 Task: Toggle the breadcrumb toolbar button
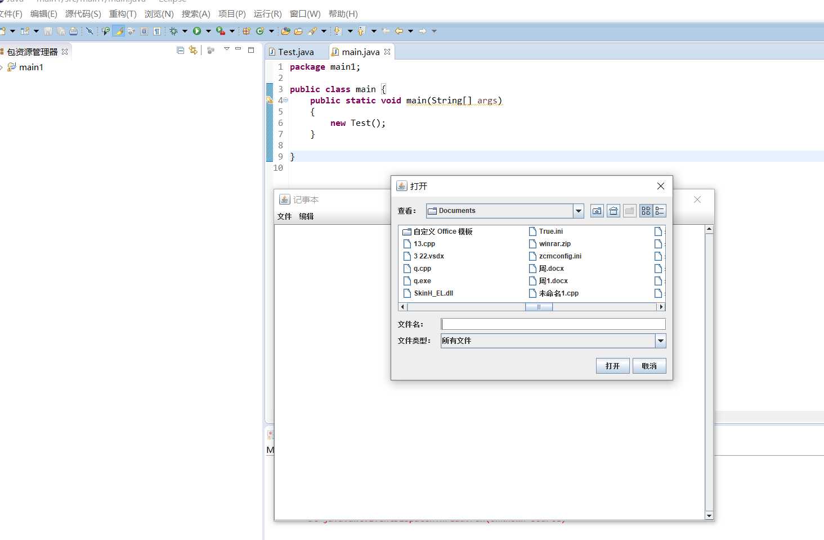tap(105, 31)
